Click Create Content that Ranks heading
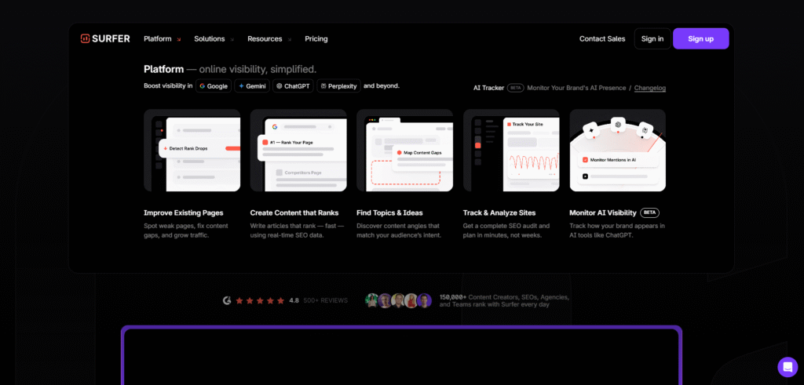Screen dimensions: 804x385 pos(294,213)
